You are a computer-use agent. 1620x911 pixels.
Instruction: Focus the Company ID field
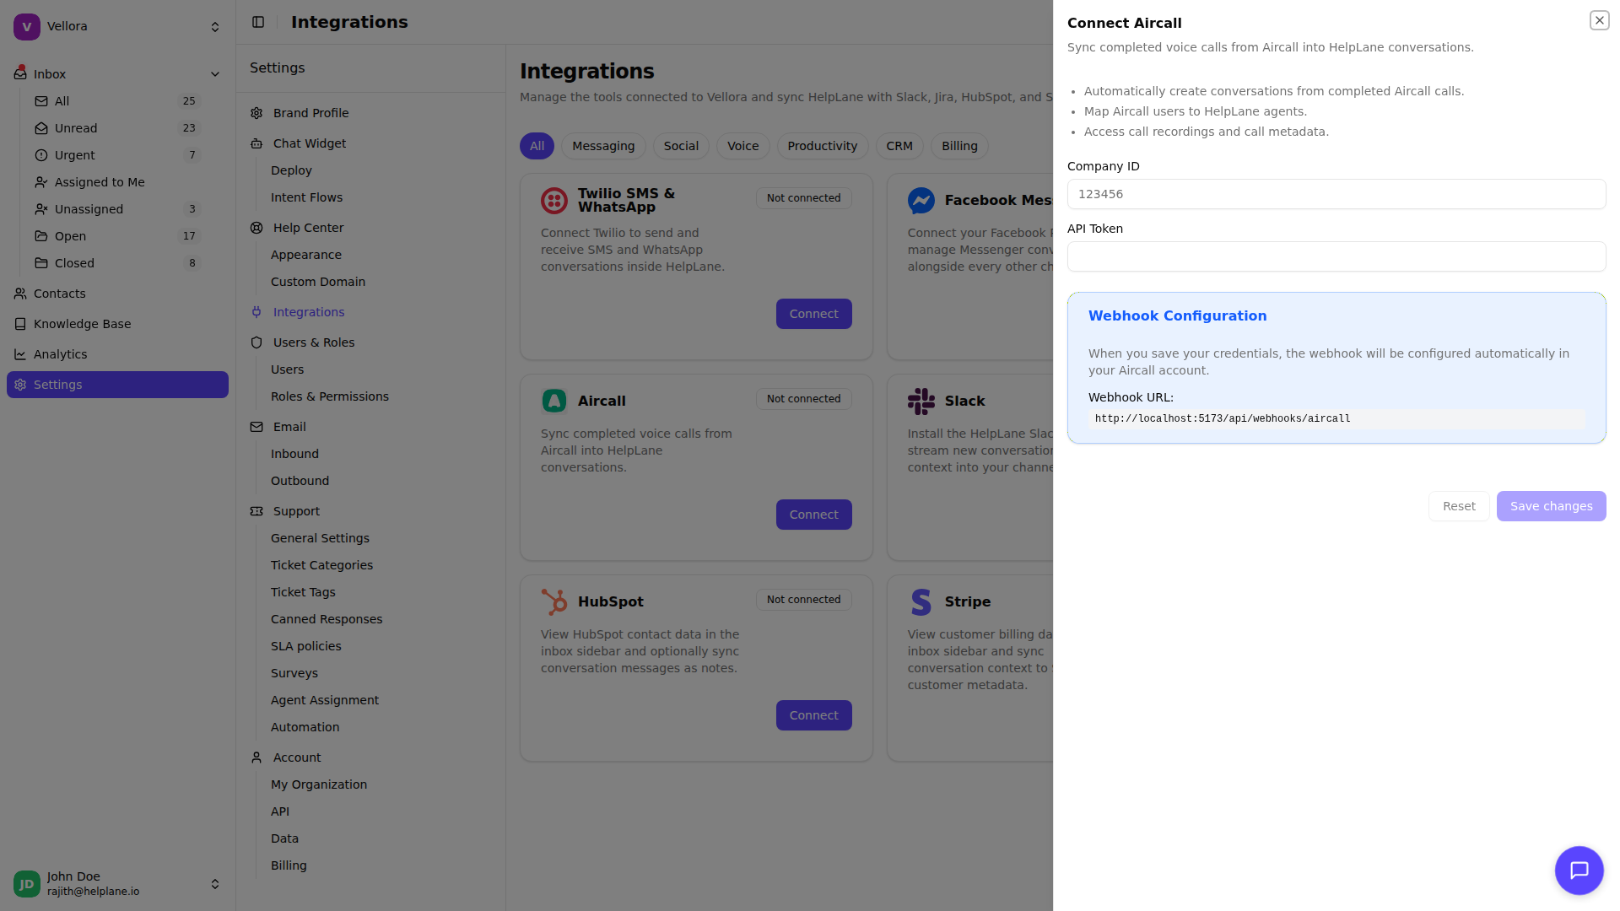(x=1336, y=194)
